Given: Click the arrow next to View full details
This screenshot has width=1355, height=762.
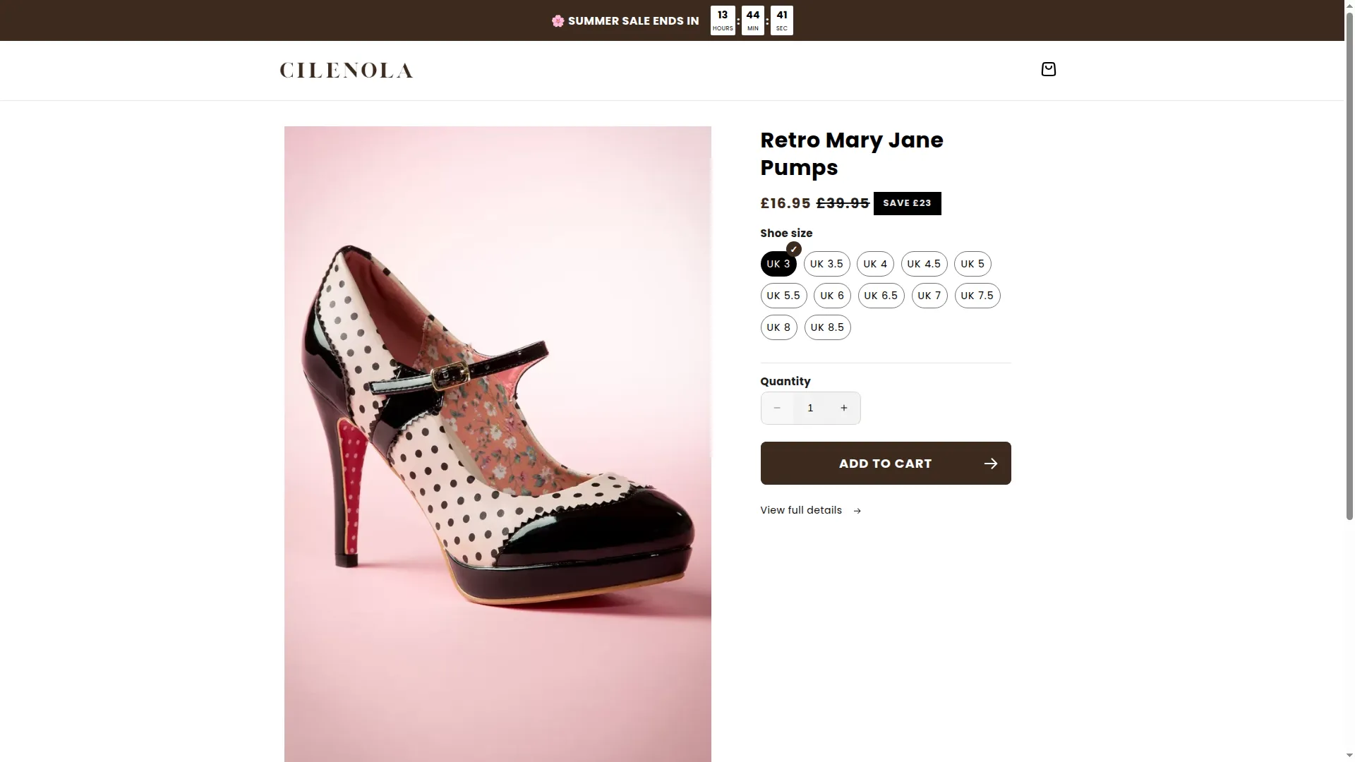Looking at the screenshot, I should click(x=857, y=511).
